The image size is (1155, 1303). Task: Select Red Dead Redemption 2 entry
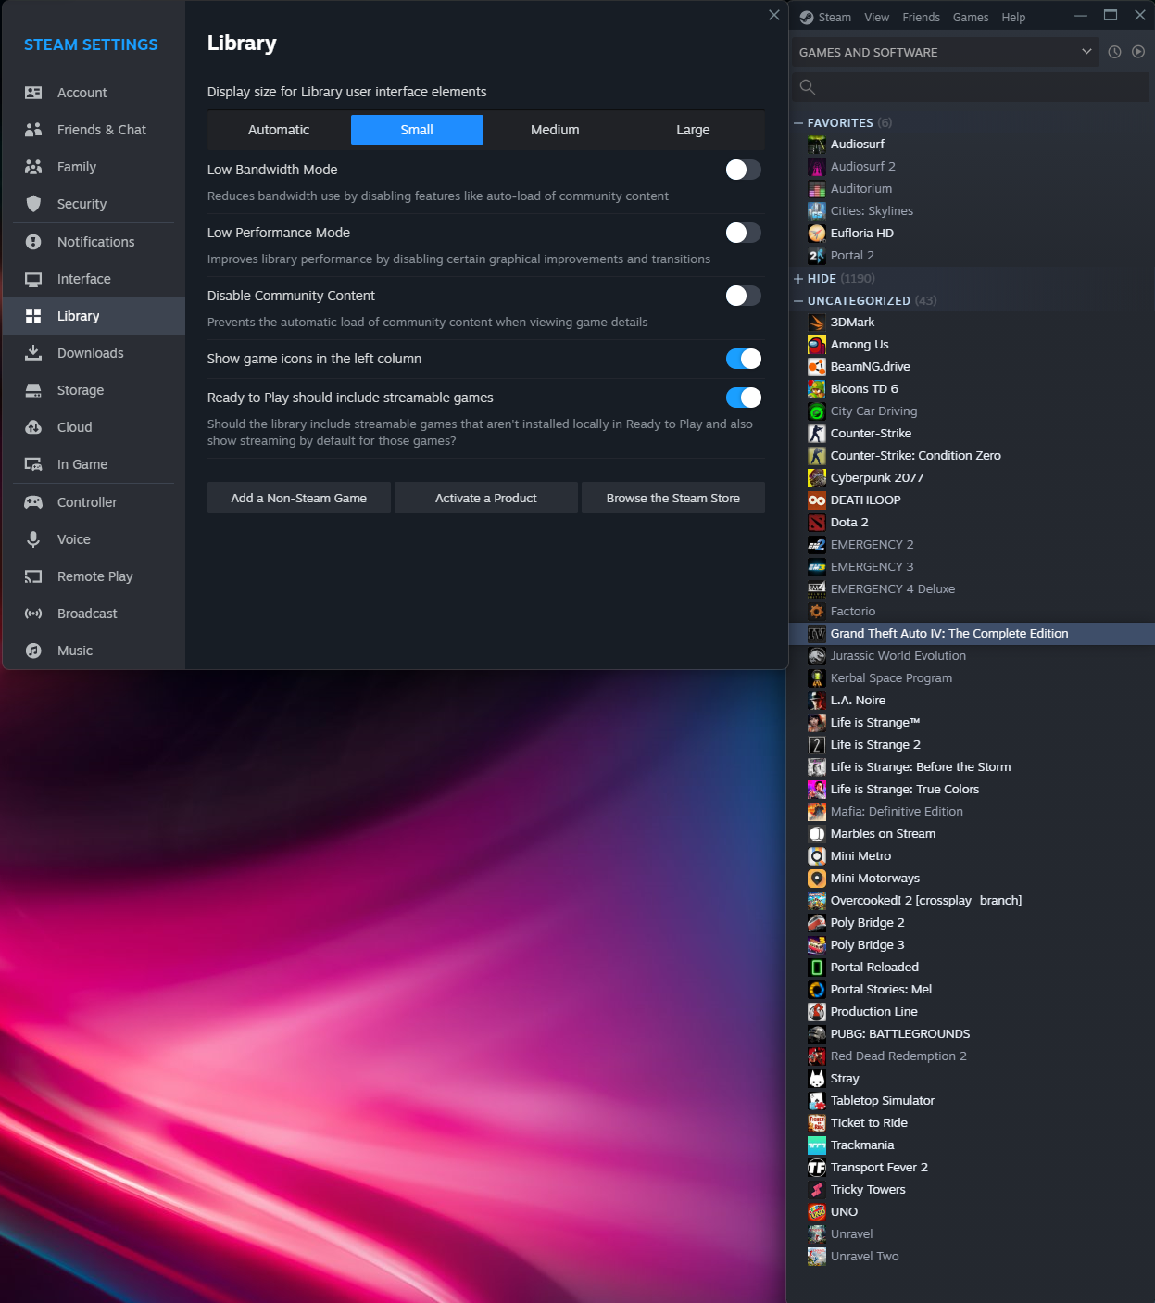point(972,1056)
